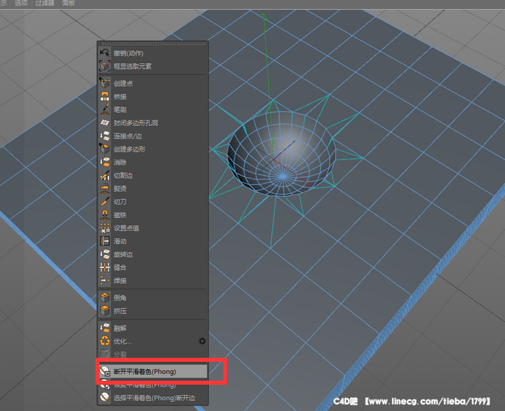This screenshot has width=505, height=411.
Task: Open the 面板 menu in the viewport bar
Action: pyautogui.click(x=69, y=3)
